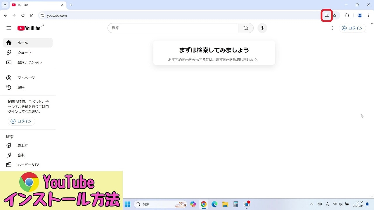Open 登録チャンネル in sidebar

pos(28,62)
